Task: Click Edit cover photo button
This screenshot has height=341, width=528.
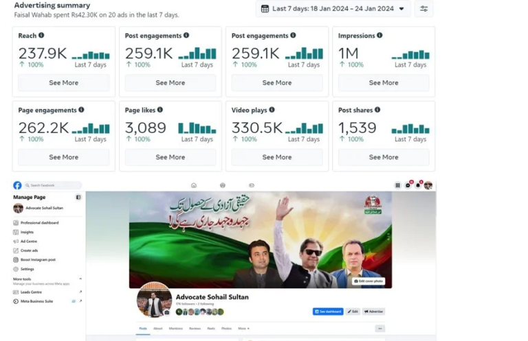Action: 369,281
